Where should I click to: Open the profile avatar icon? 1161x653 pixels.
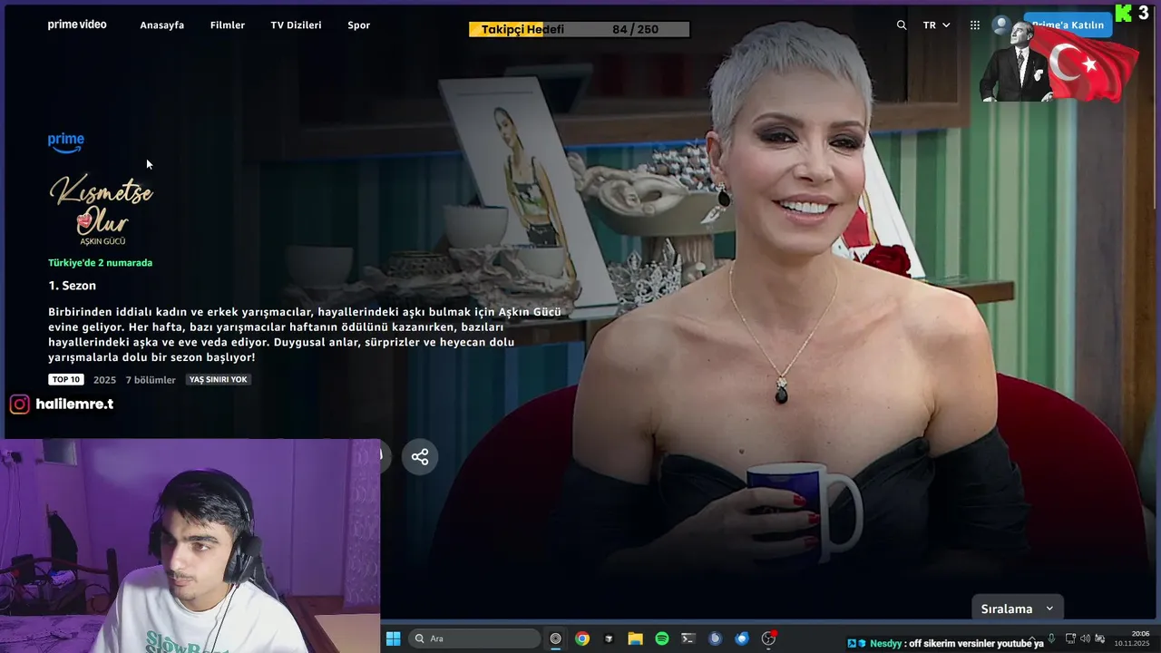coord(1001,25)
